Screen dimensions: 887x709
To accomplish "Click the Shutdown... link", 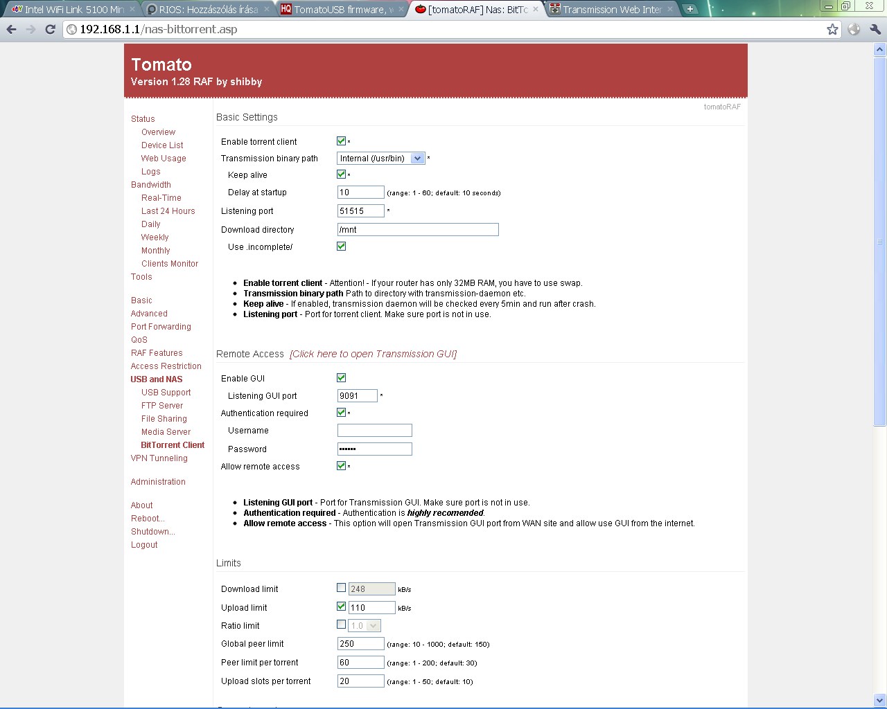I will pos(153,532).
